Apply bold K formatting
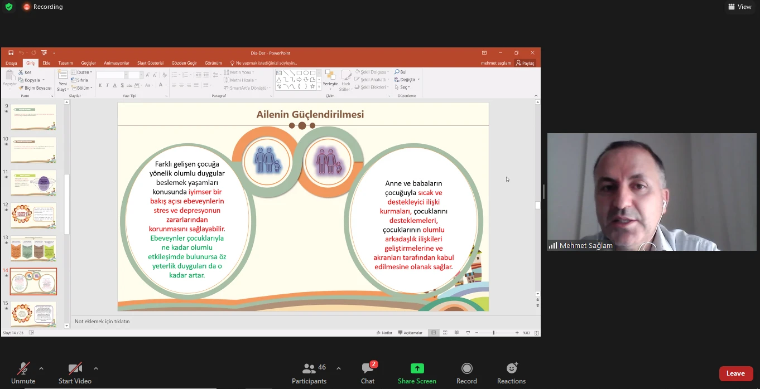 pos(100,85)
